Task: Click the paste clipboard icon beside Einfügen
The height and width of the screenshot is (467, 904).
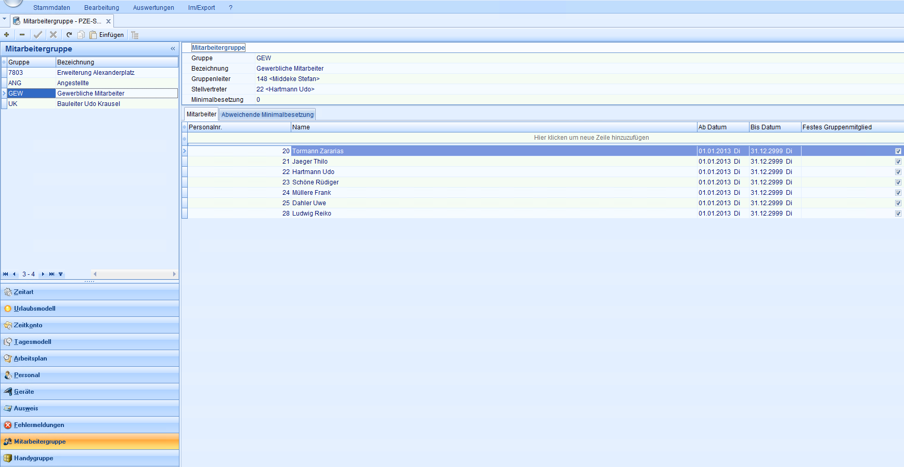Action: pos(93,35)
